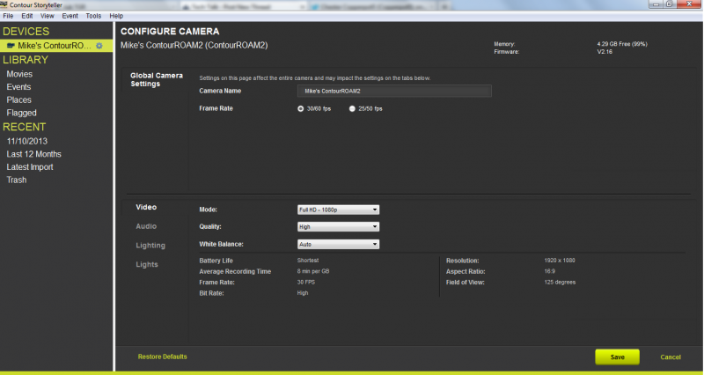The width and height of the screenshot is (704, 375).
Task: Open Events in the Library
Action: [18, 87]
